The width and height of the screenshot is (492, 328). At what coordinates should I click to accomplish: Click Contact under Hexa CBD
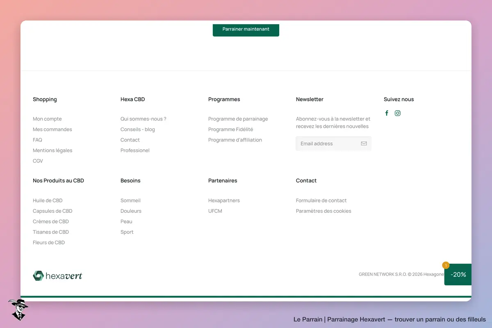[130, 140]
